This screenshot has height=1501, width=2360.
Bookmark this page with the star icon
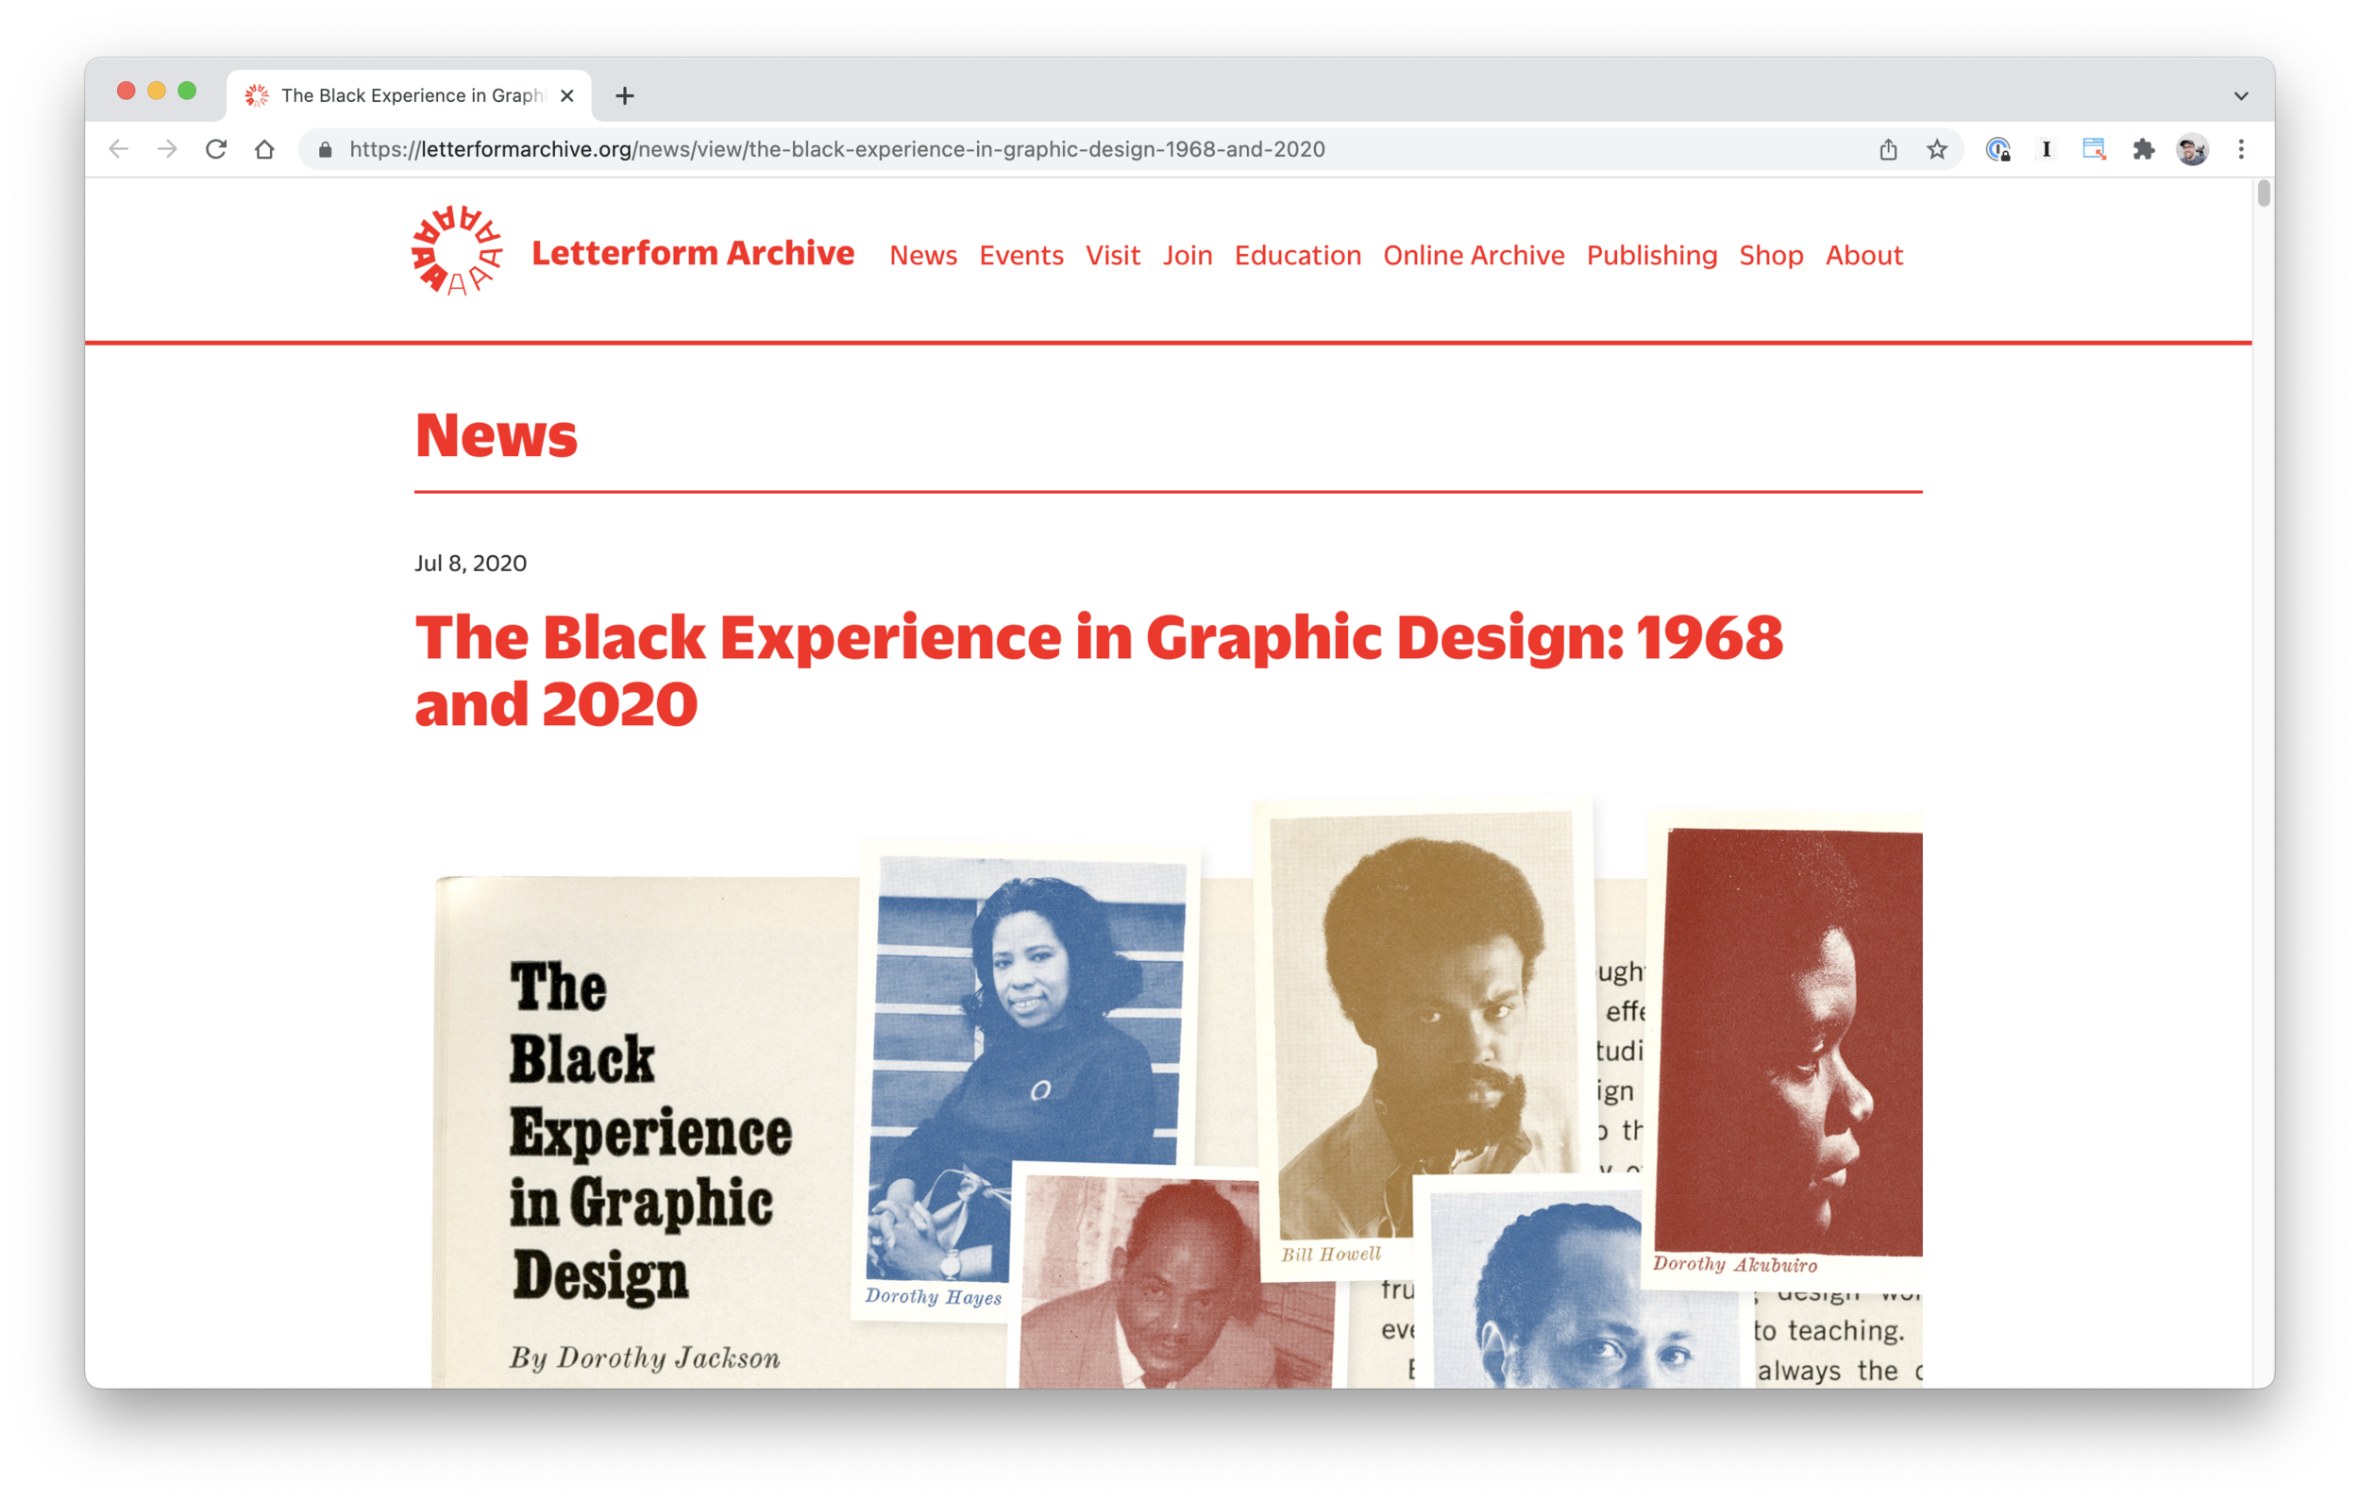pyautogui.click(x=1936, y=149)
